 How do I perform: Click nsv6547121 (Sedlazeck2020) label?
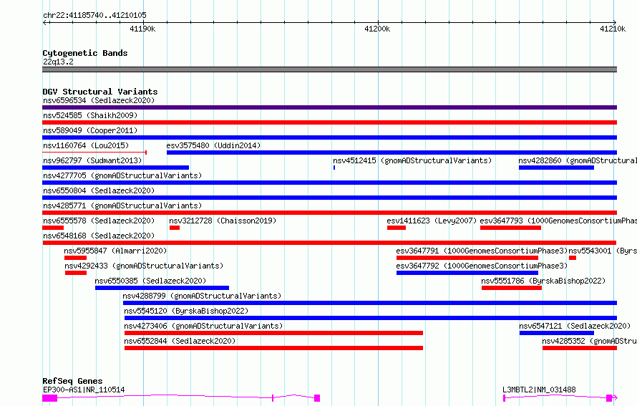[575, 326]
